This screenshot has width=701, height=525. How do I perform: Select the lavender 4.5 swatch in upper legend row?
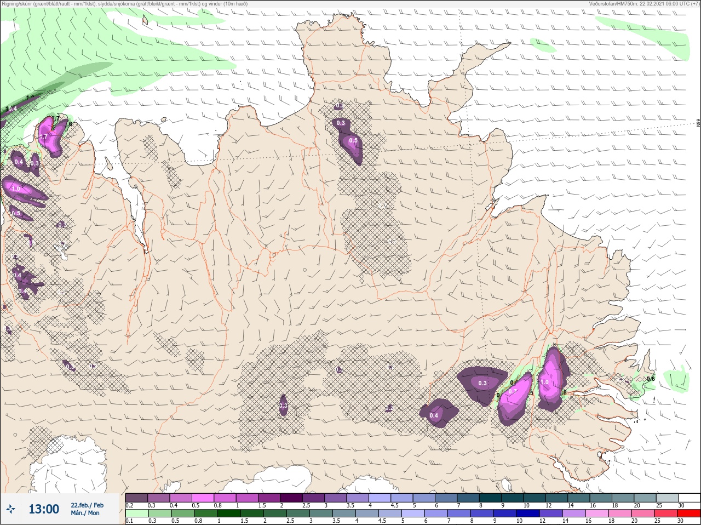click(x=402, y=498)
